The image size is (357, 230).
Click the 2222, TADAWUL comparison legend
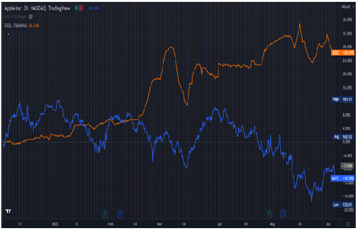coord(16,26)
